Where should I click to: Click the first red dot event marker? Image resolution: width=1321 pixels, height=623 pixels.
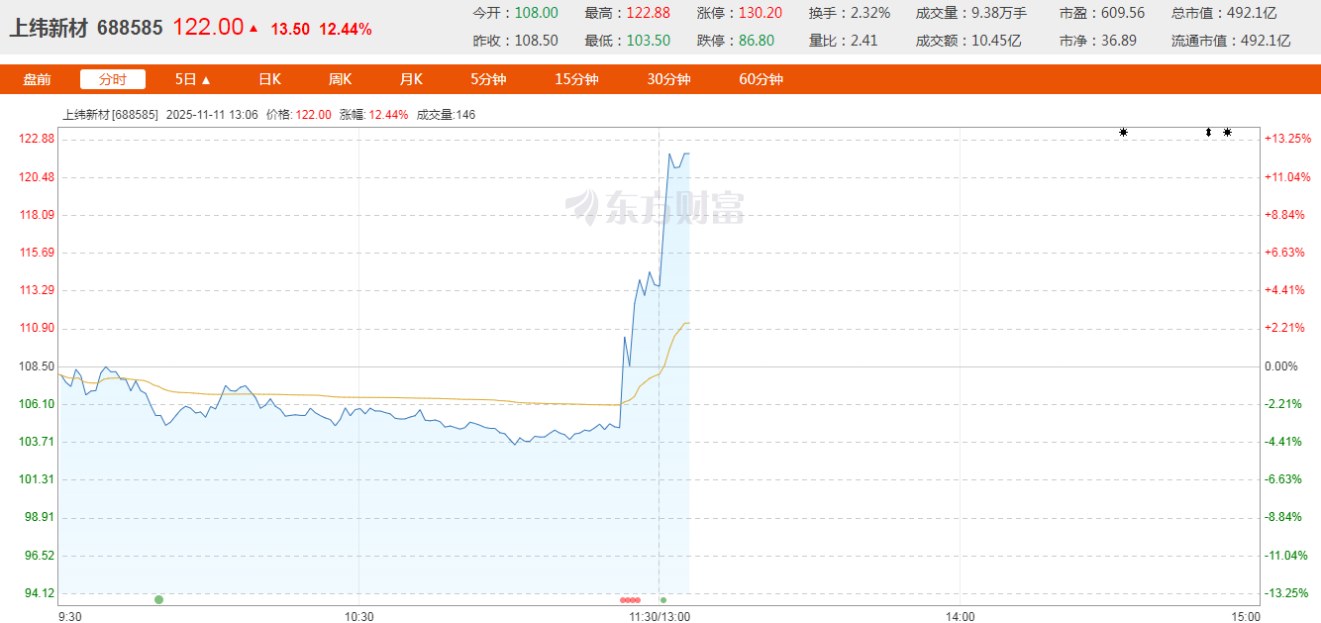pos(623,600)
